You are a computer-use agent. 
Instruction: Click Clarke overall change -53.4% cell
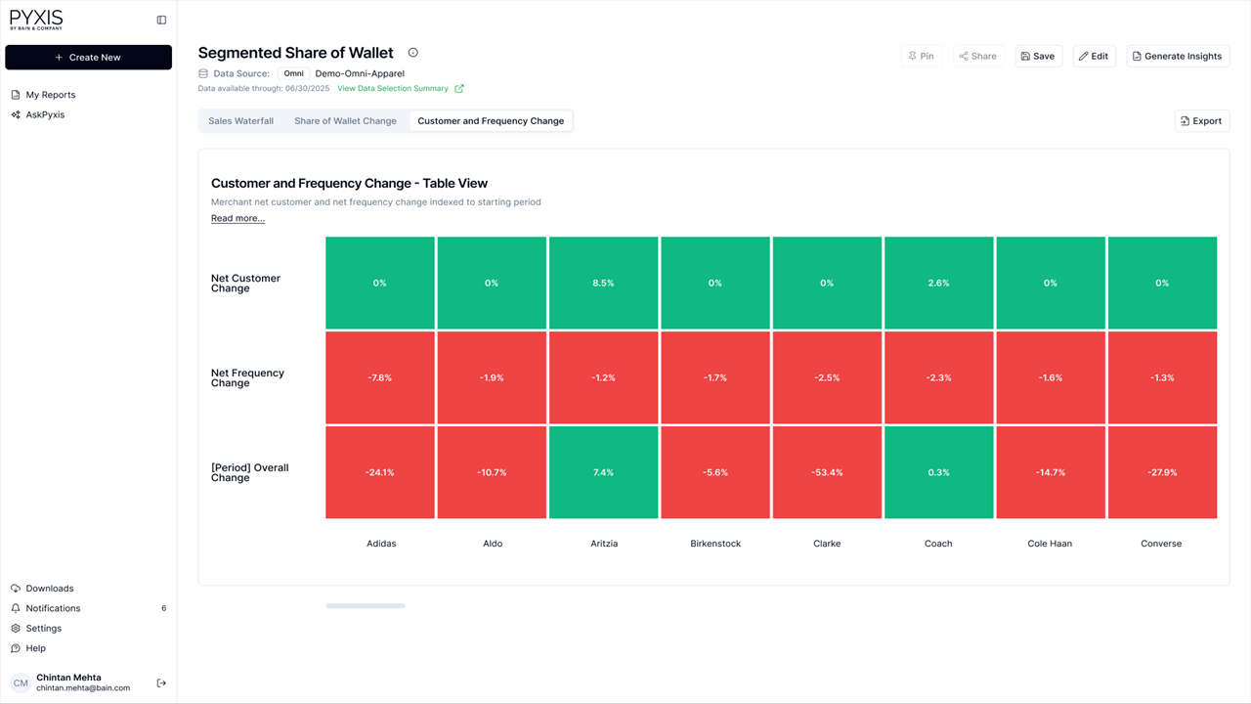click(827, 472)
